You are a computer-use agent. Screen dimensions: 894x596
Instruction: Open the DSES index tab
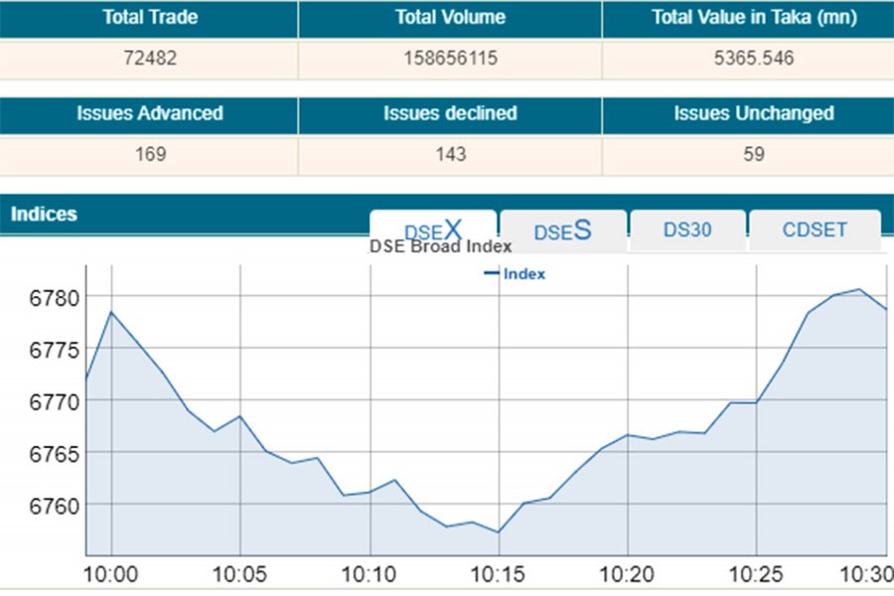562,230
